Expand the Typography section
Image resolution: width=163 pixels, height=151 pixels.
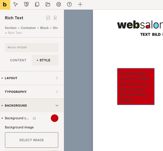(32, 92)
